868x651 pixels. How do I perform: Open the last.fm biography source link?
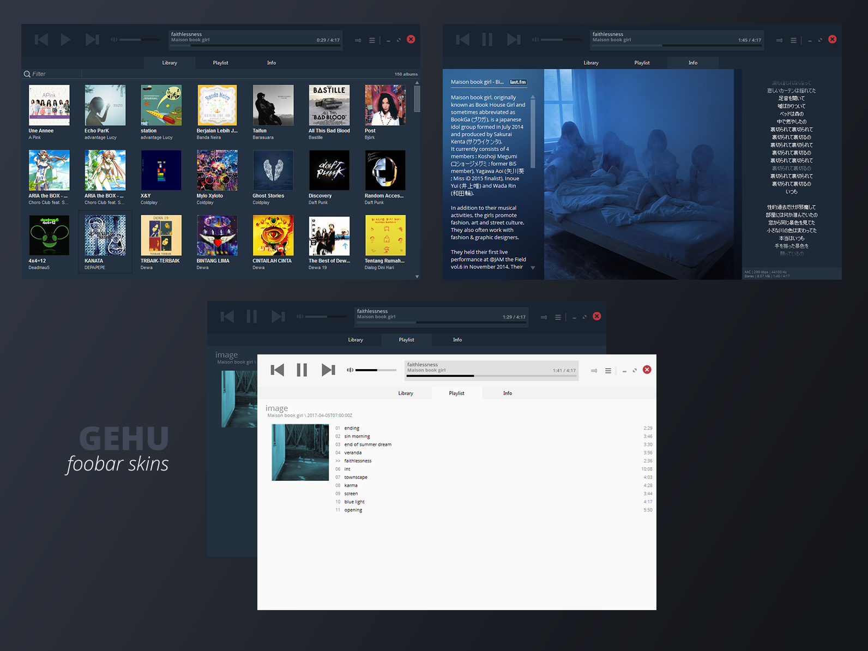[518, 82]
